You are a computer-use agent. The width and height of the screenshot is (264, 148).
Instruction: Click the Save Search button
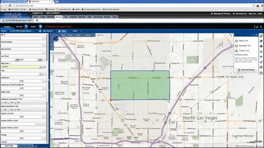coord(46,31)
